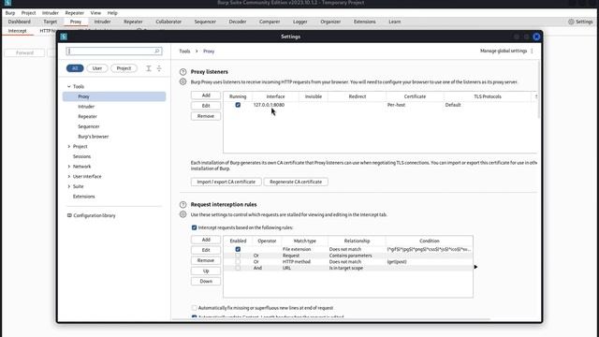
Task: Enable the Request contains parameters rule
Action: pyautogui.click(x=238, y=256)
